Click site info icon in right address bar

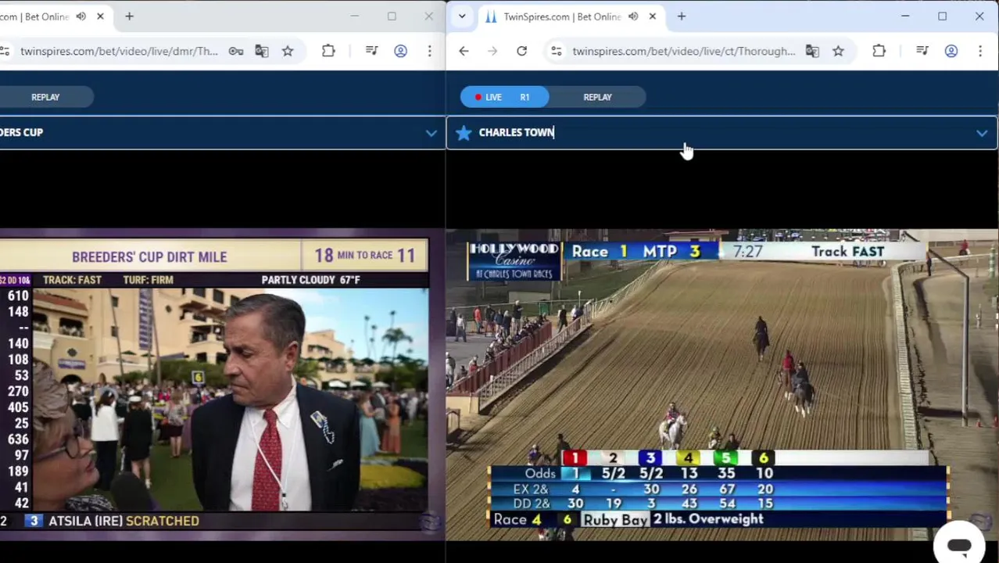(556, 52)
